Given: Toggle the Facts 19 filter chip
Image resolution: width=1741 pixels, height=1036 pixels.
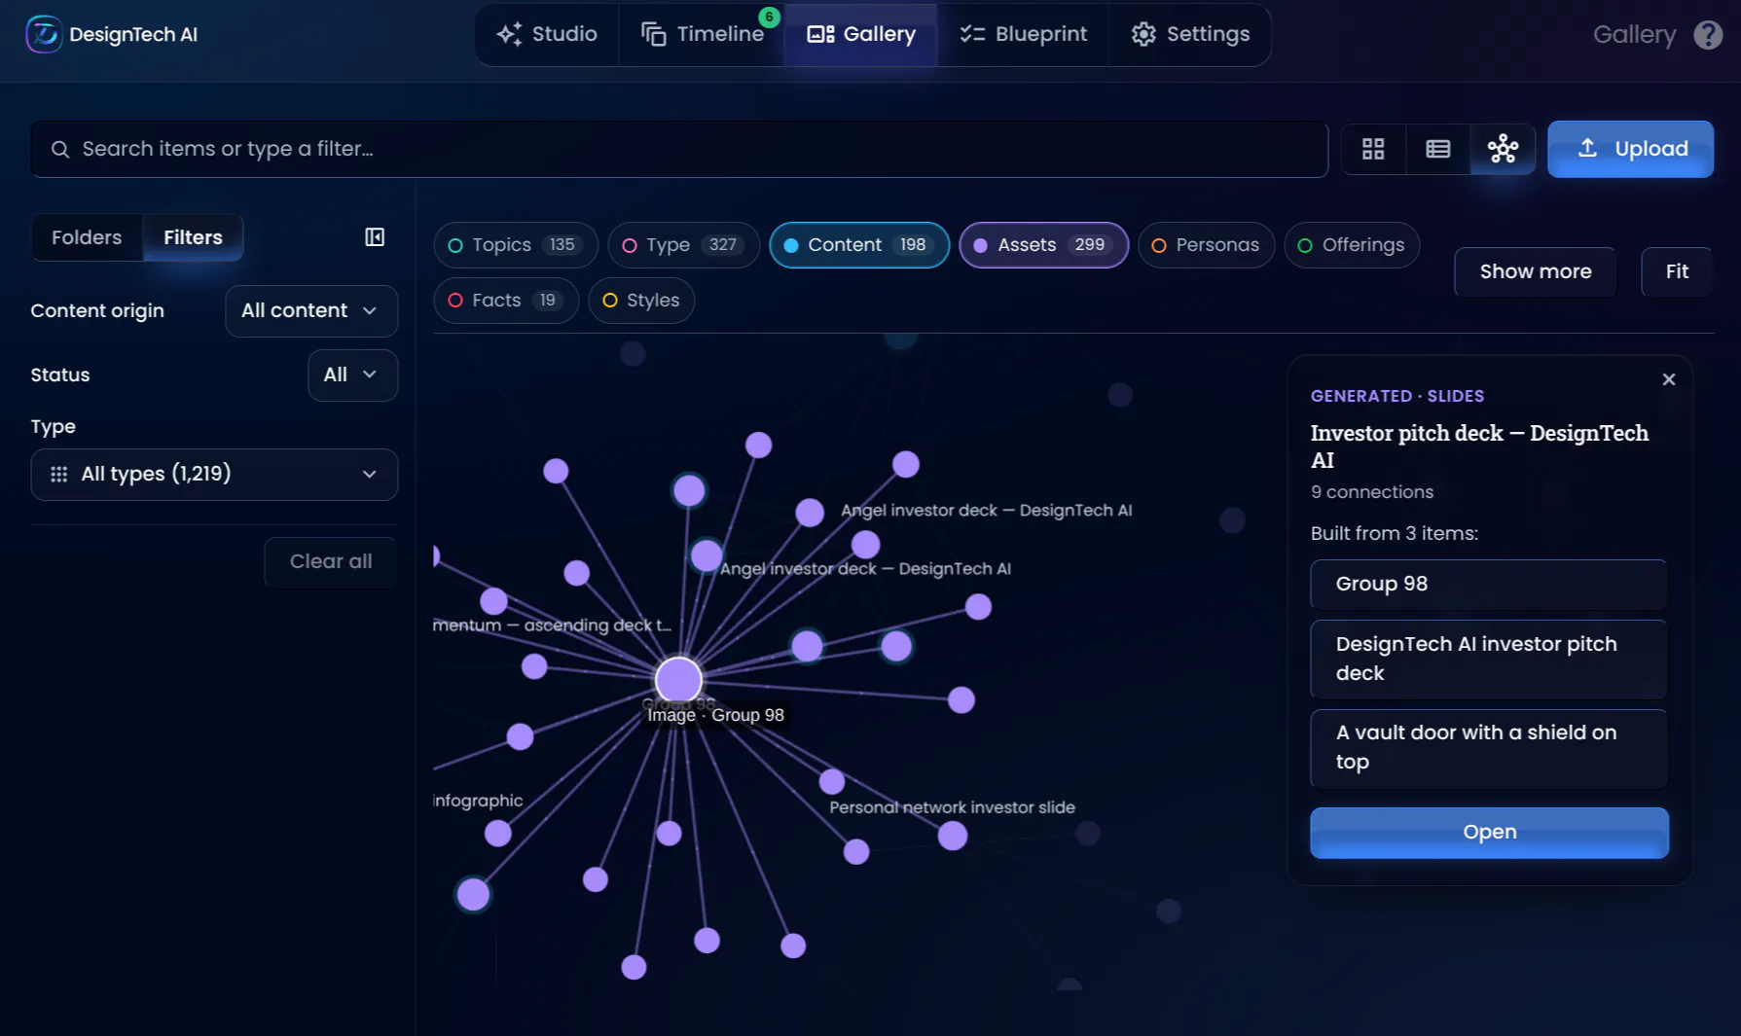Looking at the screenshot, I should click(x=506, y=301).
